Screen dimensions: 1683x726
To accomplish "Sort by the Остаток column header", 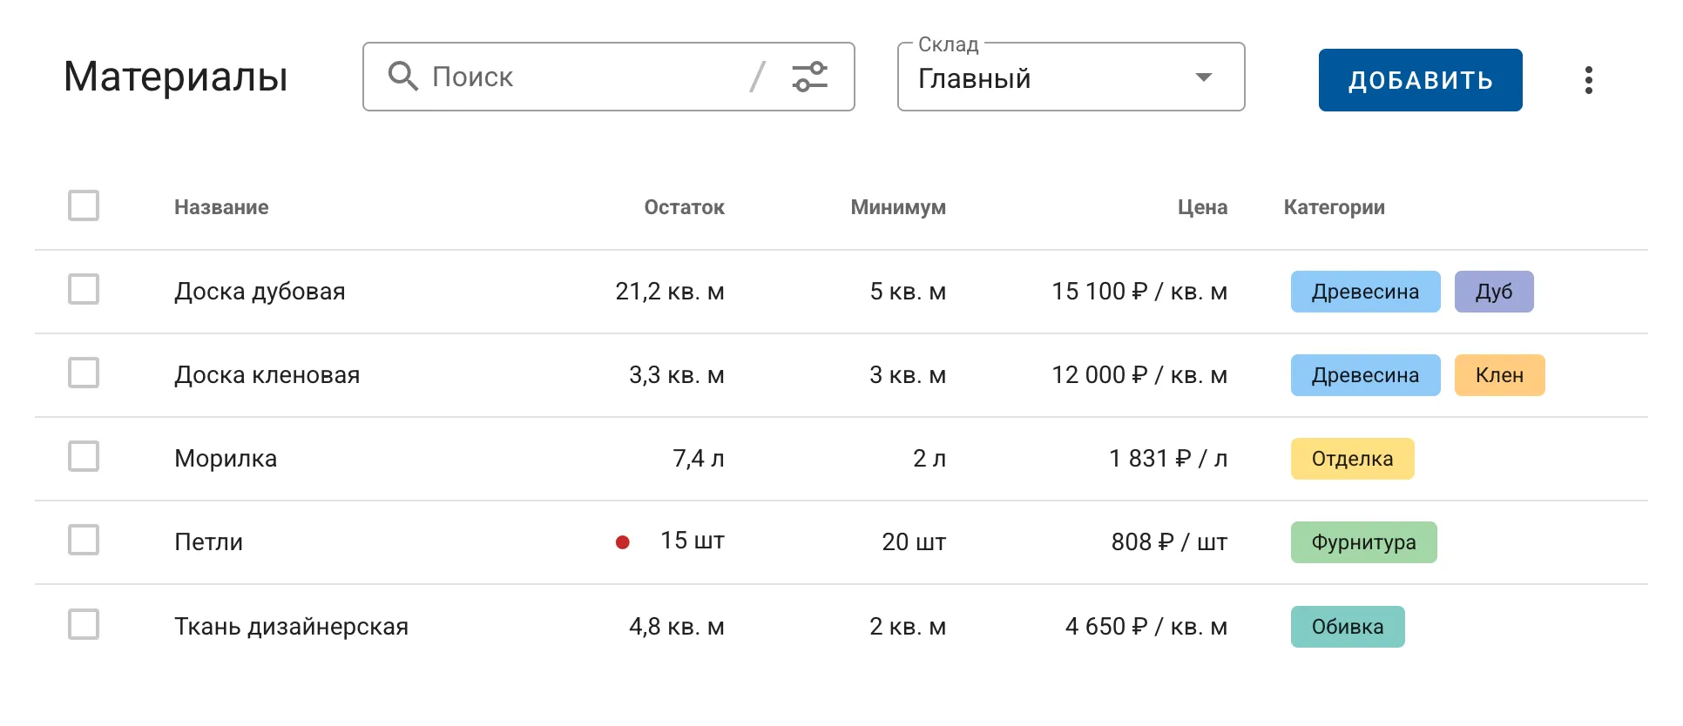I will click(x=684, y=207).
